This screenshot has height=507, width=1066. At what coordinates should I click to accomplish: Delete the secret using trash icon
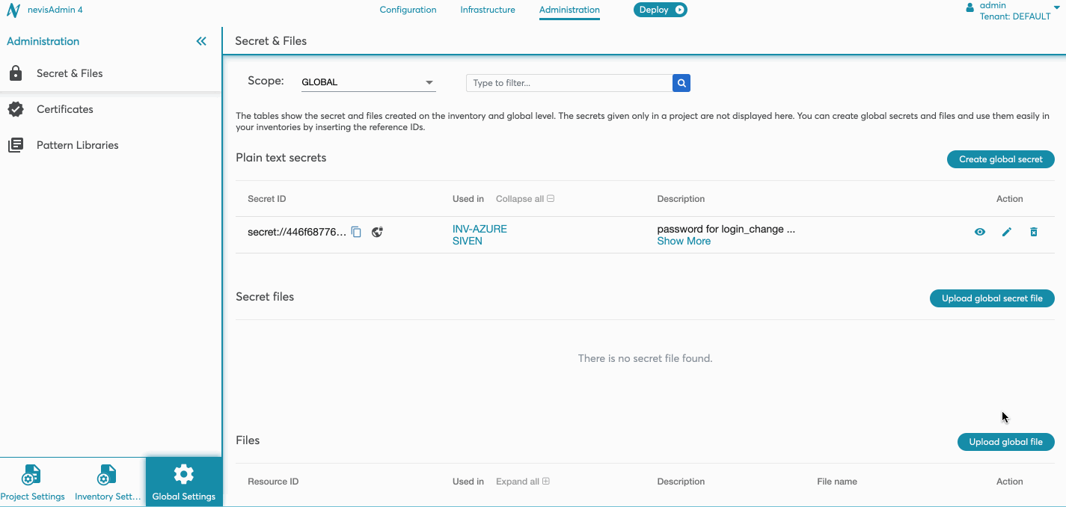click(1033, 232)
